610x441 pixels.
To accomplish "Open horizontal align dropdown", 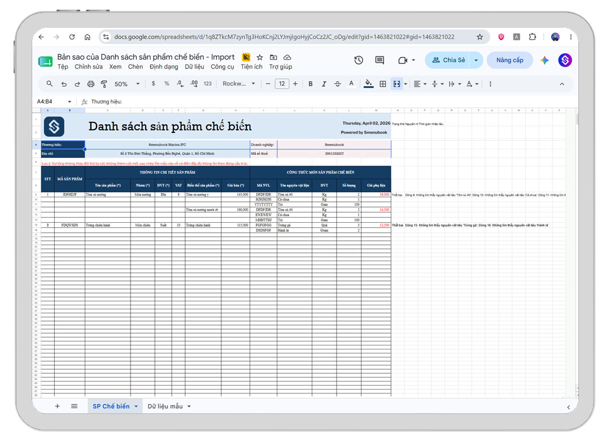I will coord(420,84).
